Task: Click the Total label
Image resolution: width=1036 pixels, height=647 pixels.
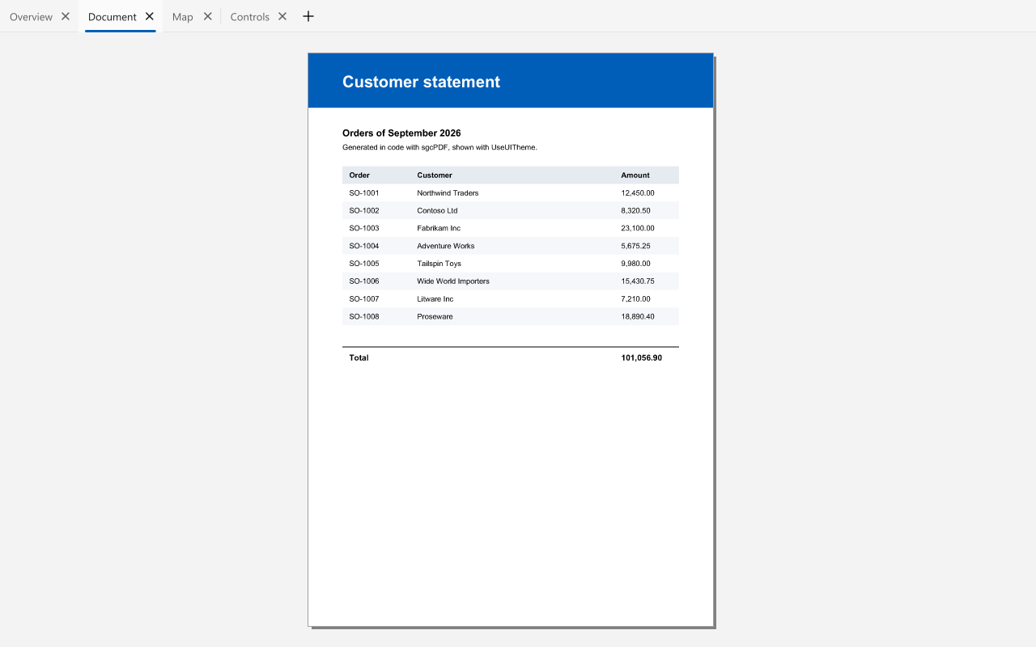Action: (359, 358)
